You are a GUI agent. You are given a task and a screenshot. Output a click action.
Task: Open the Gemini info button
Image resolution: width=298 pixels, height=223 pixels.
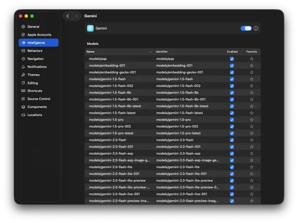click(x=256, y=28)
